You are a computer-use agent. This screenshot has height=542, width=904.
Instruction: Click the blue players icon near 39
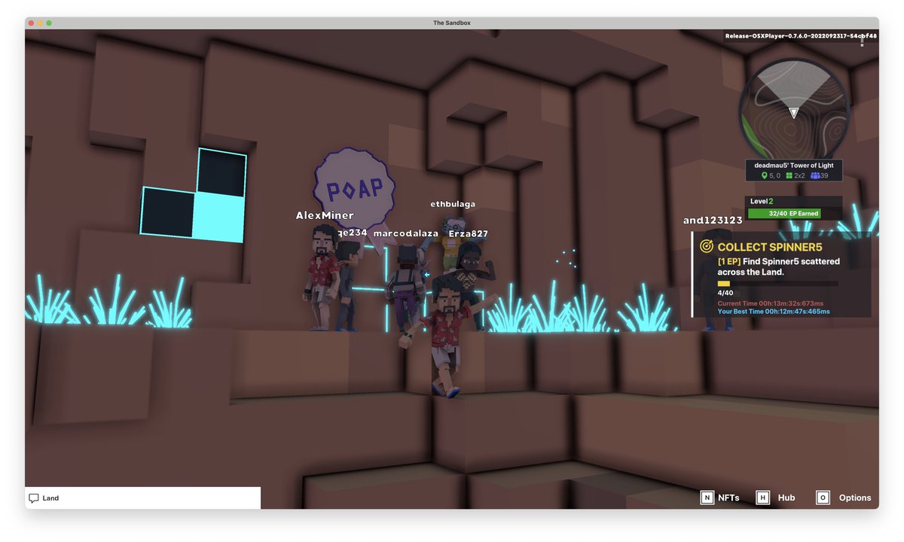(814, 175)
